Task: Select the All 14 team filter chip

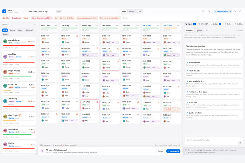Action: coord(5,30)
